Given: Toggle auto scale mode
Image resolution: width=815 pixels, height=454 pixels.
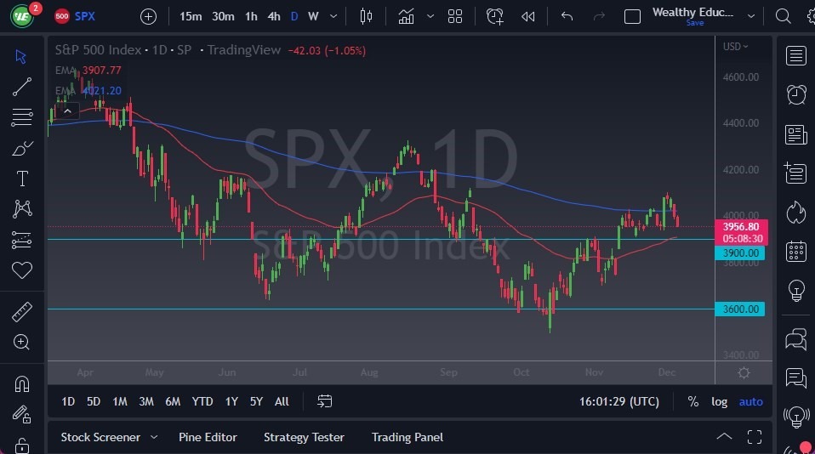Looking at the screenshot, I should click(x=751, y=401).
